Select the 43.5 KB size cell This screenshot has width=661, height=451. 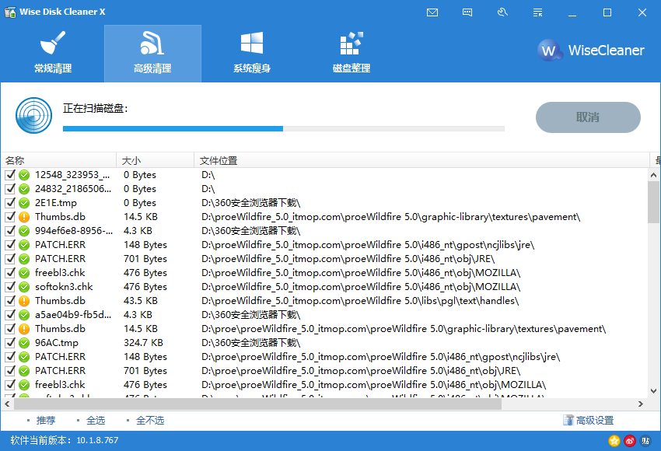tap(141, 301)
